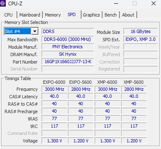Click the 16 GBytes module size value
161x149 pixels.
(140, 31)
